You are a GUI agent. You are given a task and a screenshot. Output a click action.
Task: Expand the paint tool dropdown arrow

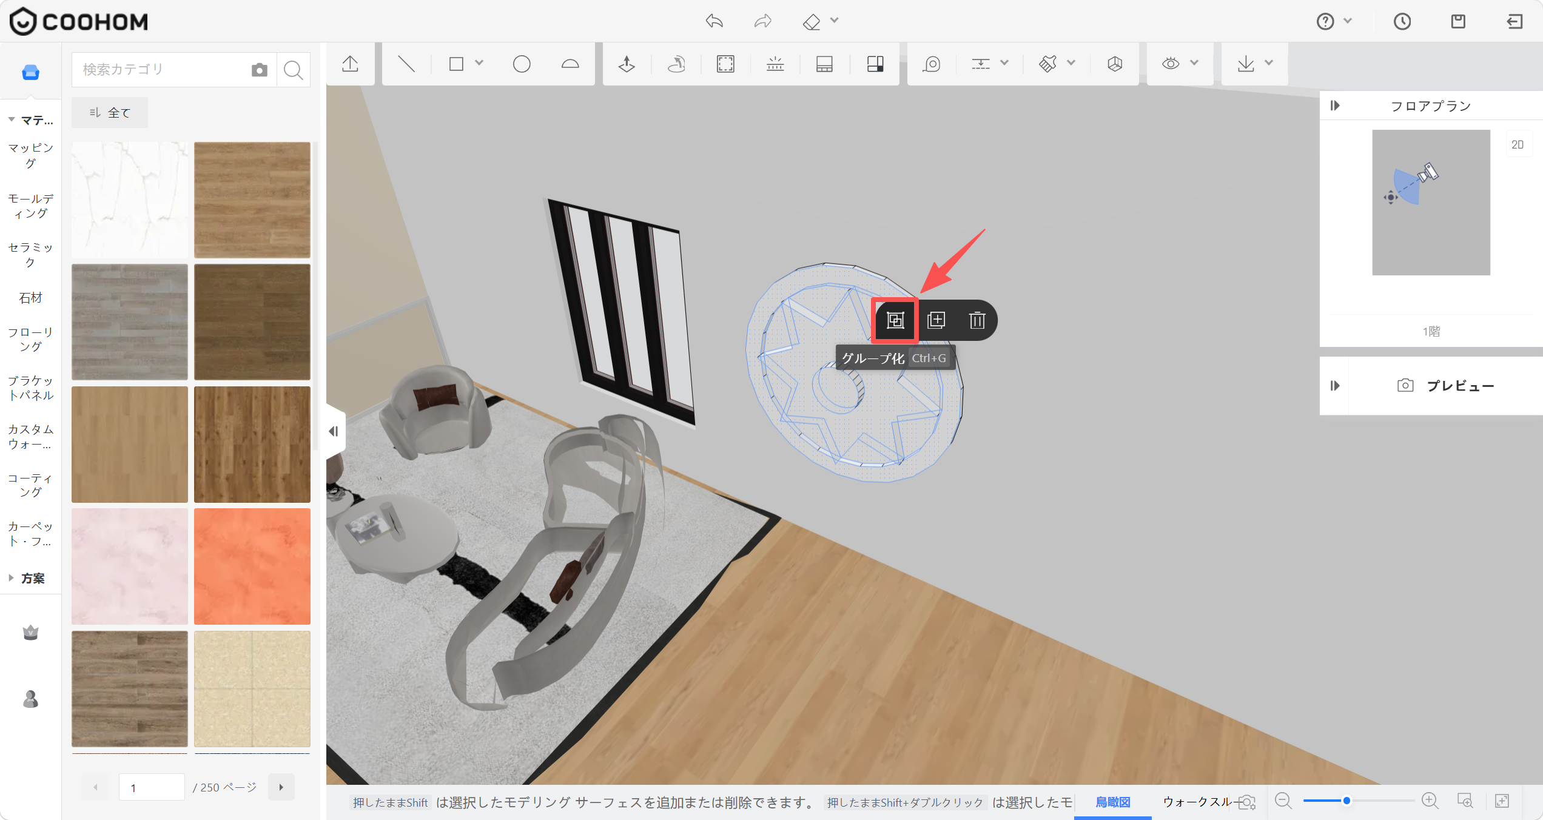(1071, 62)
